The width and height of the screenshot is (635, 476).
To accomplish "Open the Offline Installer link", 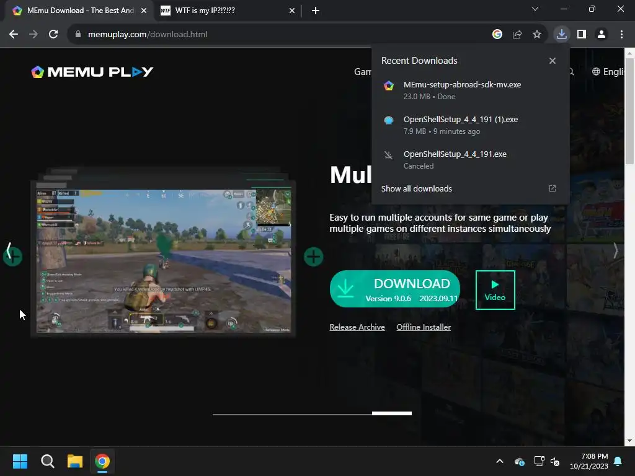I will pos(424,327).
